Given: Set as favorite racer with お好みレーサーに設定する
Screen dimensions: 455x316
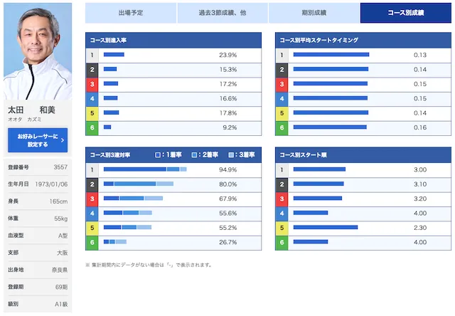Looking at the screenshot, I should 38,140.
